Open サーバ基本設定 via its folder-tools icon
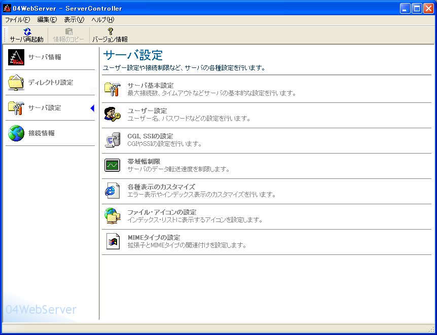Viewport: 437px width, 335px height. click(113, 89)
